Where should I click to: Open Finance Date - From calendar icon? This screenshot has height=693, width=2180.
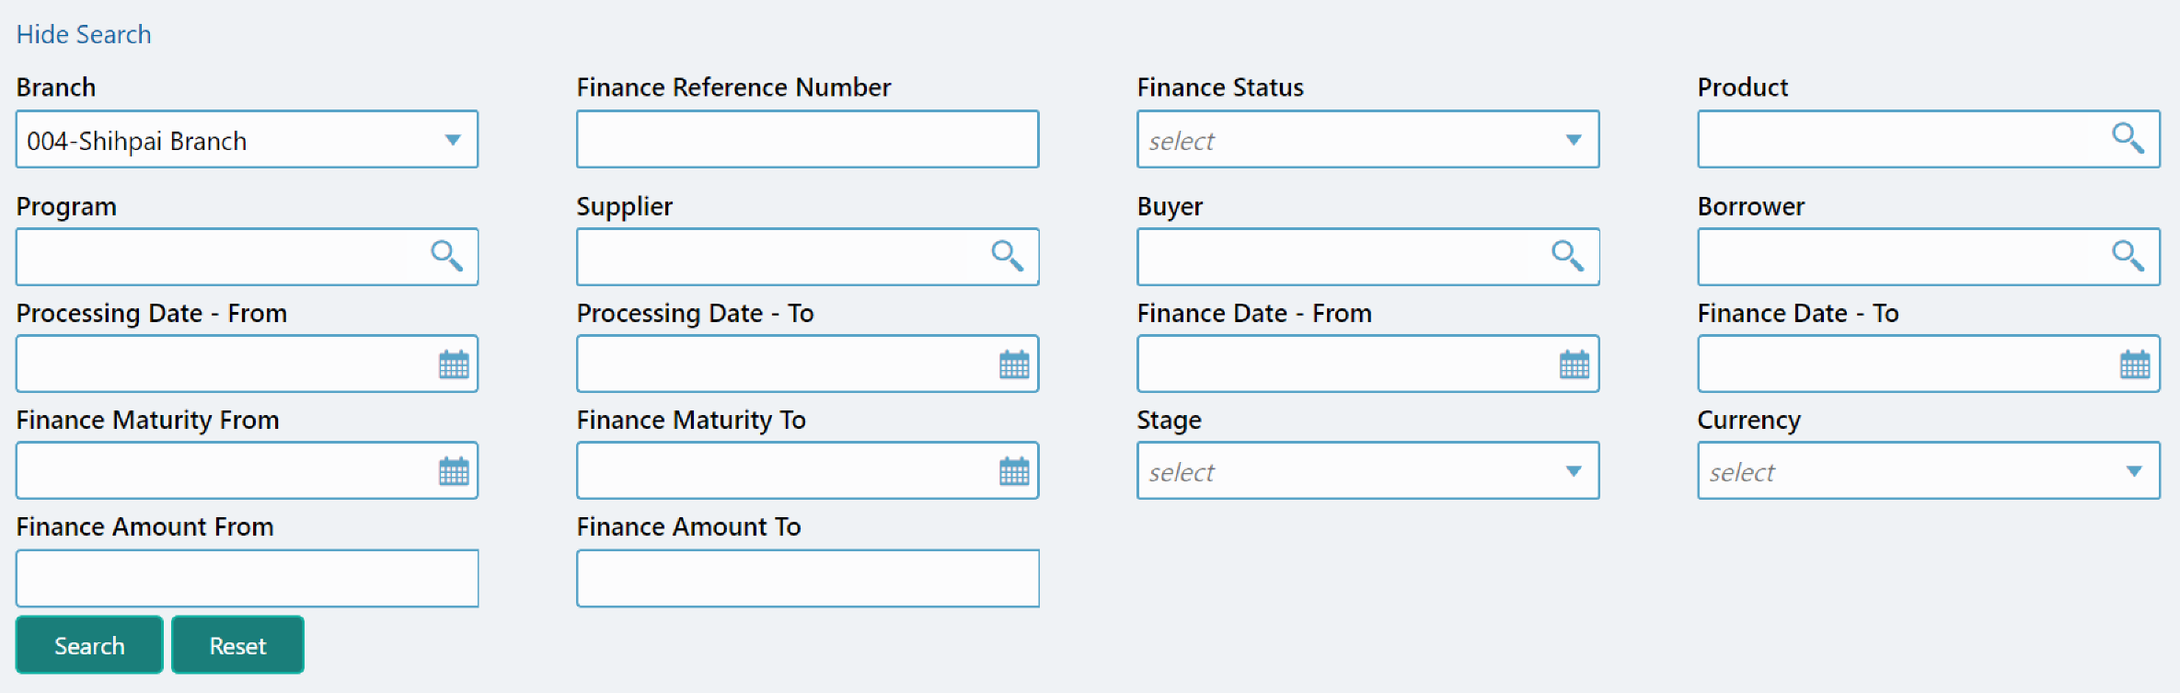click(x=1574, y=364)
